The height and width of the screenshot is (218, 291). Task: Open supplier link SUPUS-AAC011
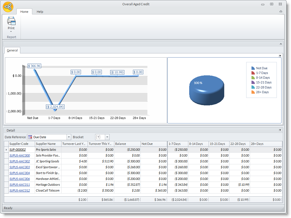tap(19, 185)
